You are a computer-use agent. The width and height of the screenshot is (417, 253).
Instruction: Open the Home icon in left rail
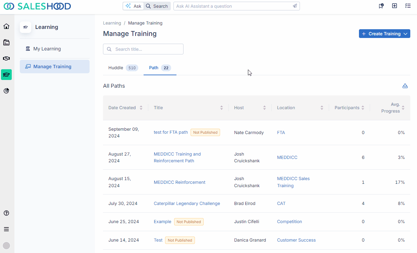tap(6, 26)
